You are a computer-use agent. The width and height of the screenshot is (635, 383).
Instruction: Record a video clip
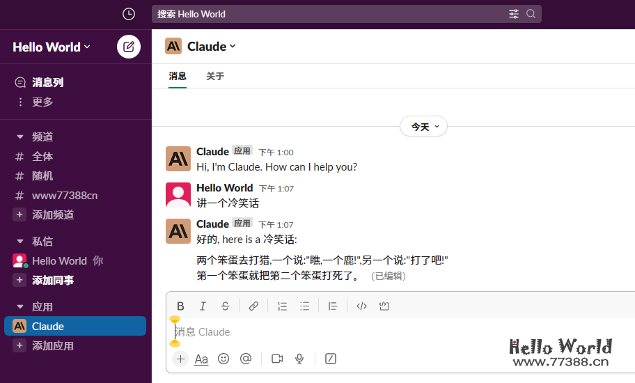[x=277, y=359]
